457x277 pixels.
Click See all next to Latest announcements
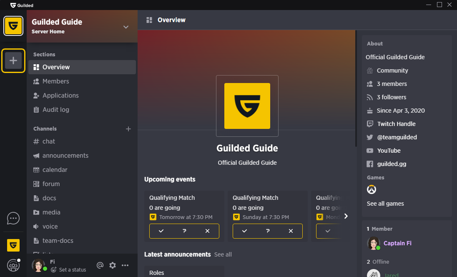click(x=223, y=254)
